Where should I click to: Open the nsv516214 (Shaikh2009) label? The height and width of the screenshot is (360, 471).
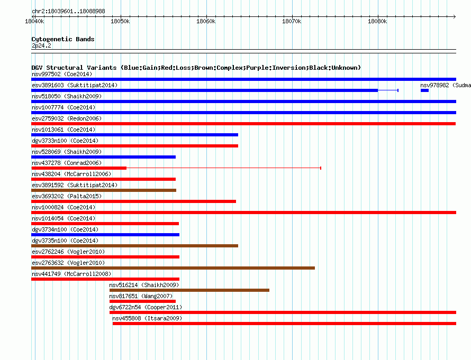click(x=144, y=285)
